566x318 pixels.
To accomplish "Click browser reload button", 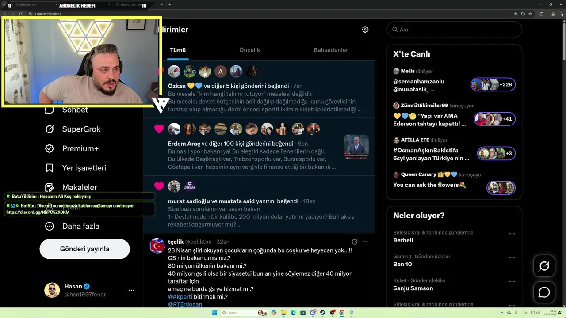I will tap(20, 14).
